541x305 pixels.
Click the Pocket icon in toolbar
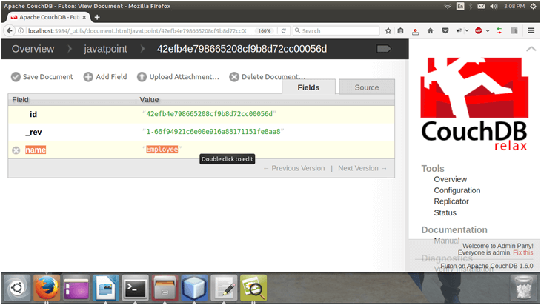tap(445, 30)
